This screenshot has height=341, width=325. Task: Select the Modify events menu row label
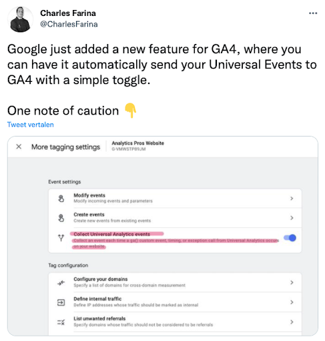[x=89, y=195]
